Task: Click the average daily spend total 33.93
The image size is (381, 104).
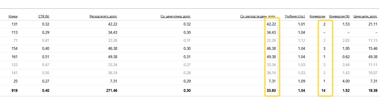Action: coord(271,90)
